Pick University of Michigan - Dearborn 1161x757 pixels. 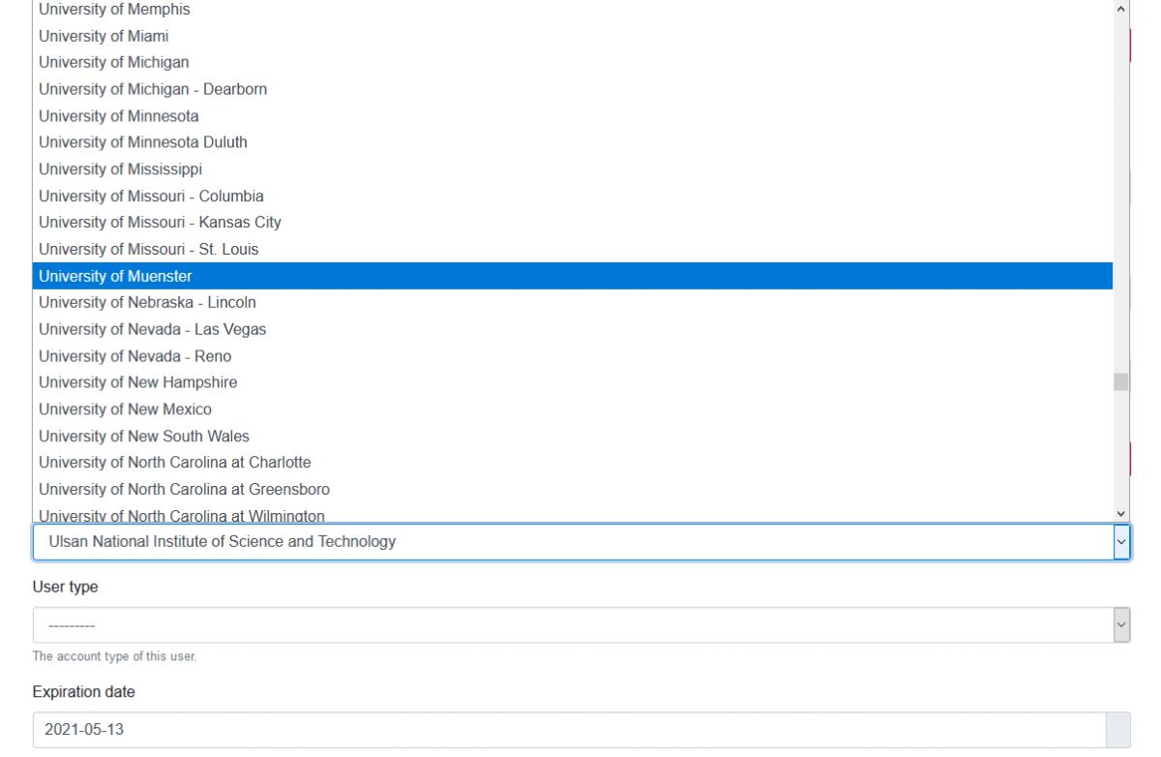pos(573,89)
